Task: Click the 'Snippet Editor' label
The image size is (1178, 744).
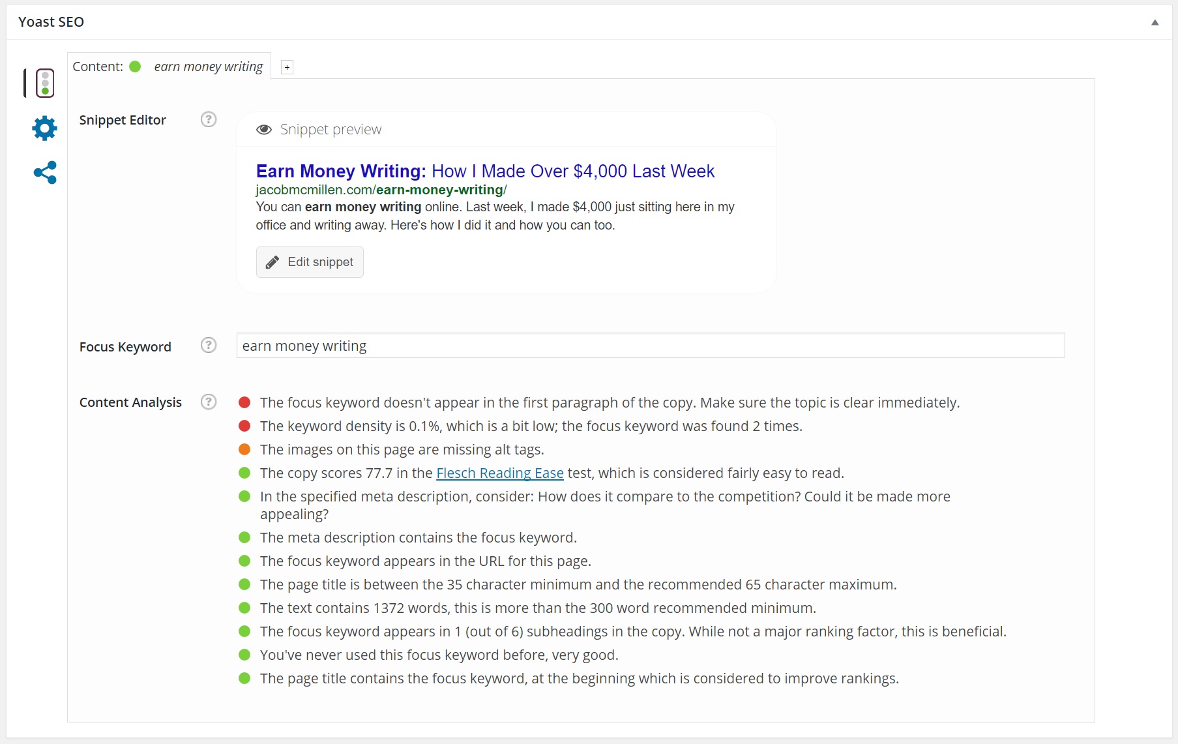Action: click(123, 120)
